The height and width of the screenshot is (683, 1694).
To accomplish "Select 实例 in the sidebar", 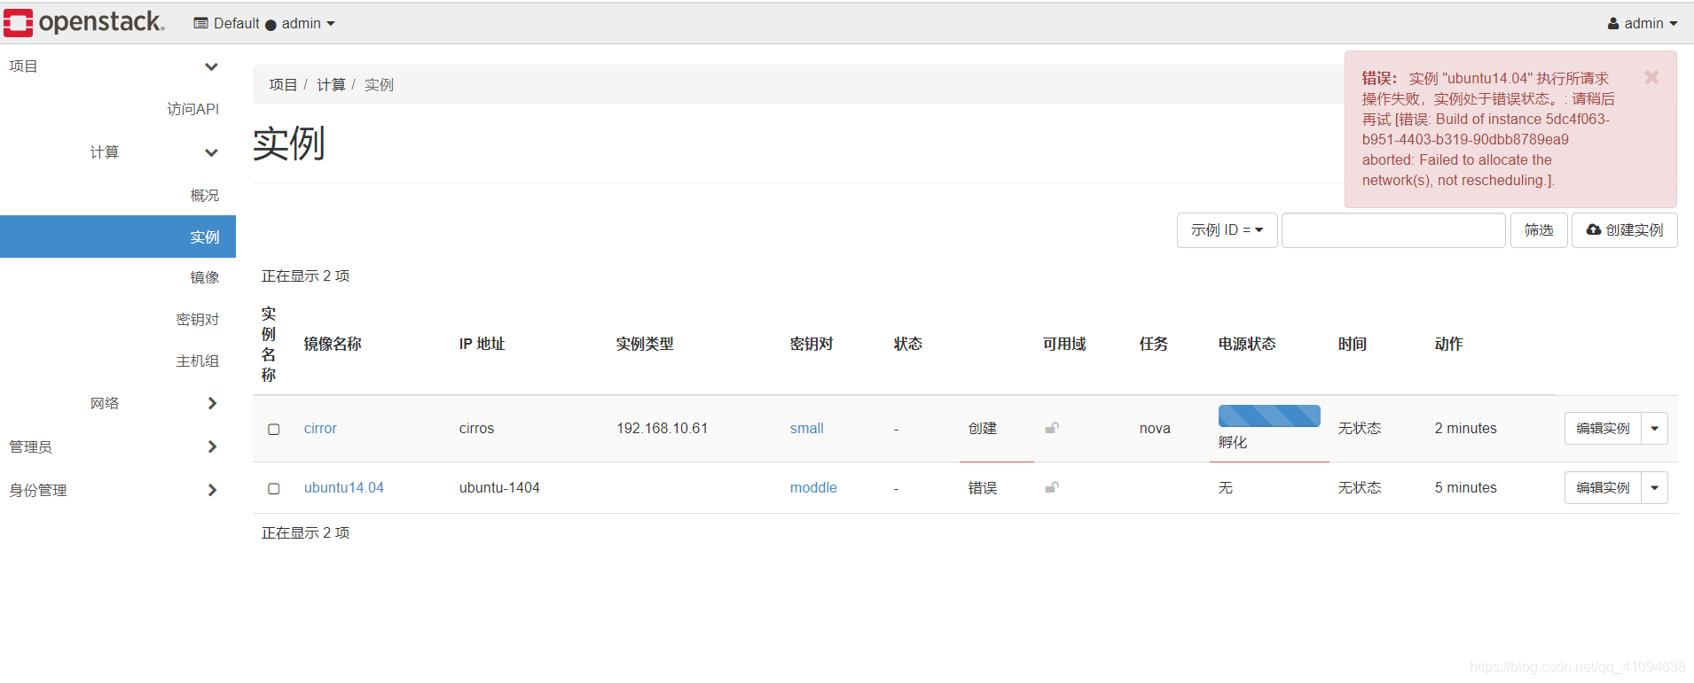I will pos(118,237).
